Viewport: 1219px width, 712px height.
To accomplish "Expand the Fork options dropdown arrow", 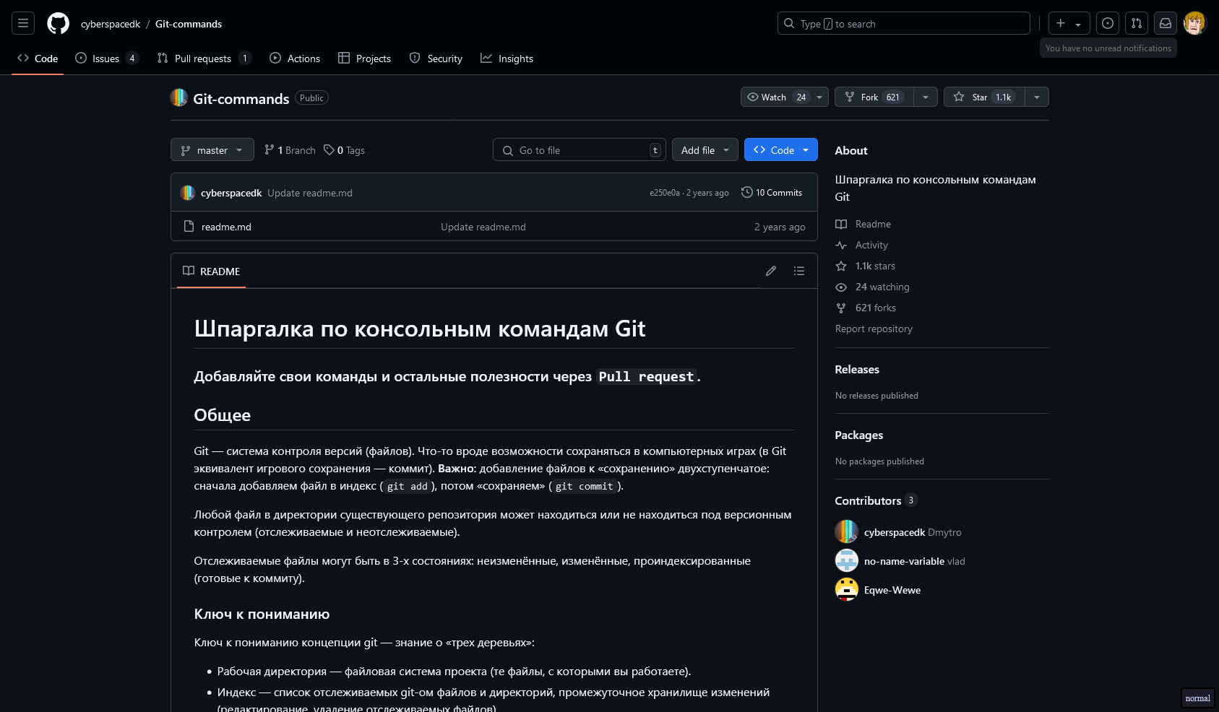I will pyautogui.click(x=926, y=97).
